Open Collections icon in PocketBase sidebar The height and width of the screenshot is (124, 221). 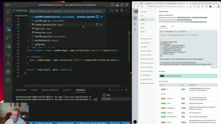tap(135, 18)
